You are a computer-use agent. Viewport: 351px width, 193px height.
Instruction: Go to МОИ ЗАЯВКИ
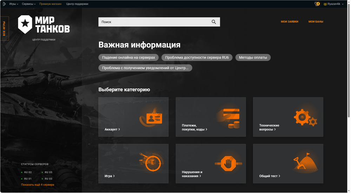pos(290,22)
